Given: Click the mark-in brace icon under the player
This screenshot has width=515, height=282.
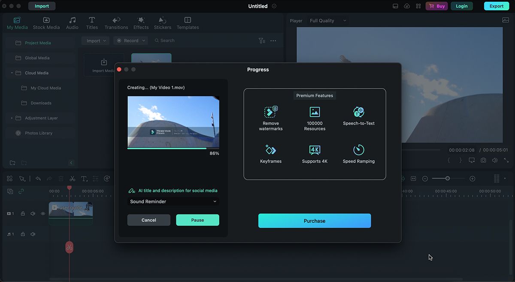Looking at the screenshot, I should point(449,160).
